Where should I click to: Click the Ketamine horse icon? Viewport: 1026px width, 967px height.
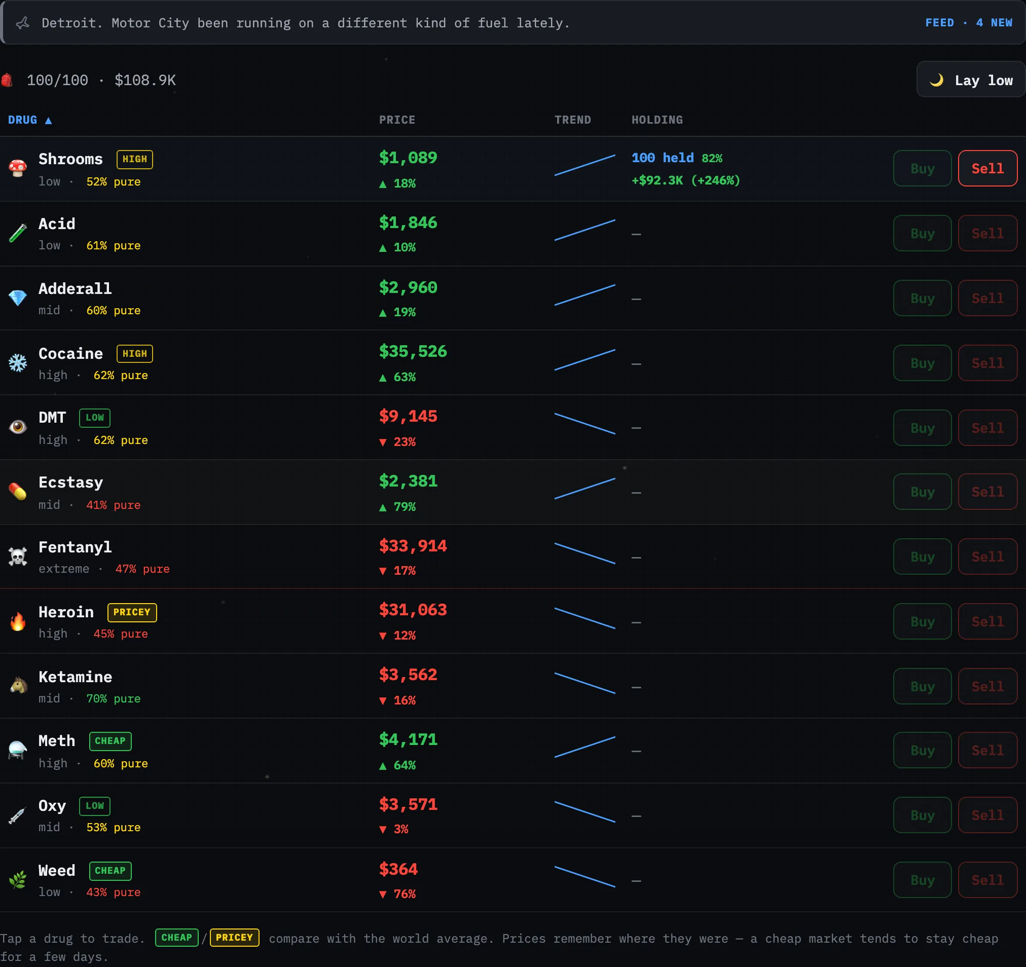coord(18,686)
